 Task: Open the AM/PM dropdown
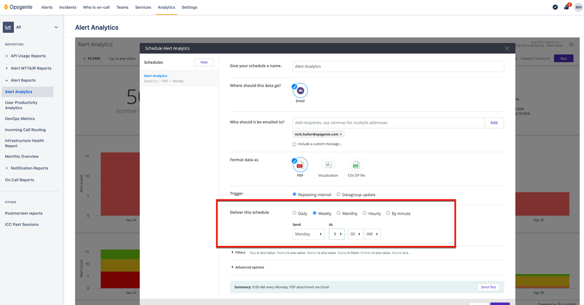point(372,234)
